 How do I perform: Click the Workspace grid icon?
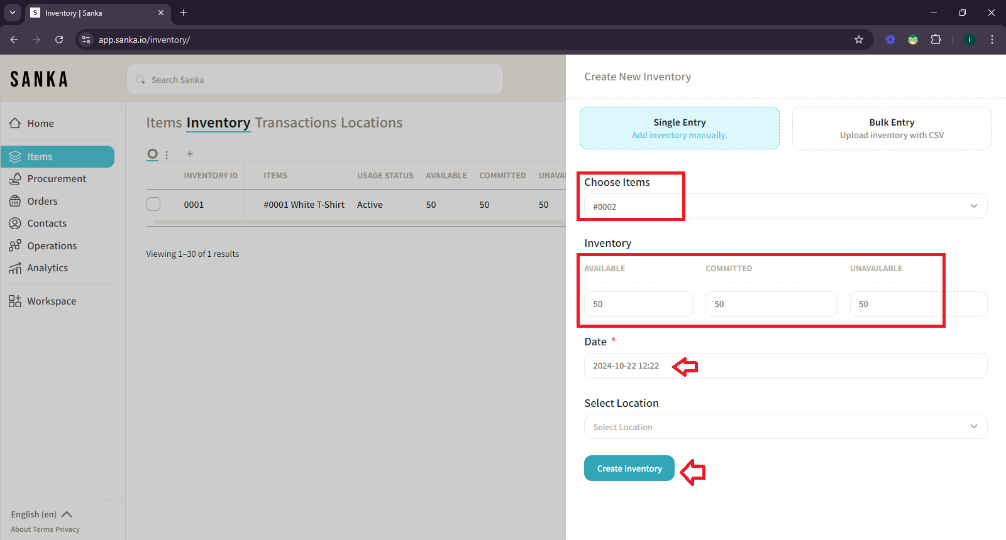(x=15, y=301)
